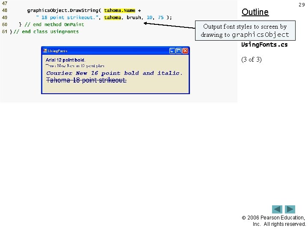
Task: Click the "(3 of 3)" page indicator
Action: (252, 59)
